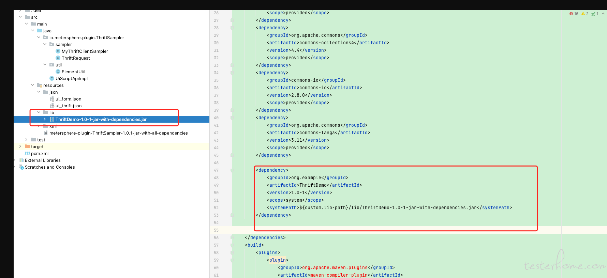Click the orange target folder icon
This screenshot has height=278, width=607.
pyautogui.click(x=27, y=146)
